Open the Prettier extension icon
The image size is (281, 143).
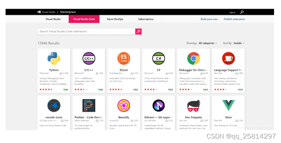click(89, 106)
